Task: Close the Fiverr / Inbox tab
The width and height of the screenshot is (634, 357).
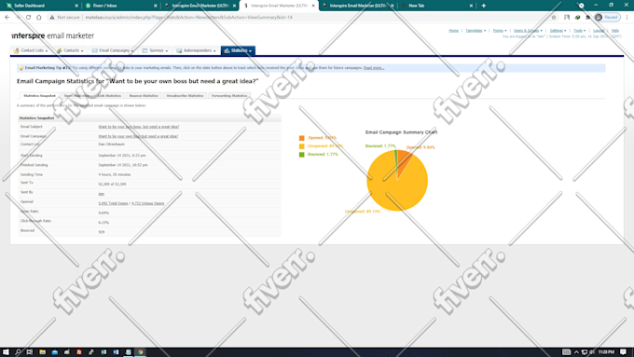Action: pyautogui.click(x=156, y=6)
